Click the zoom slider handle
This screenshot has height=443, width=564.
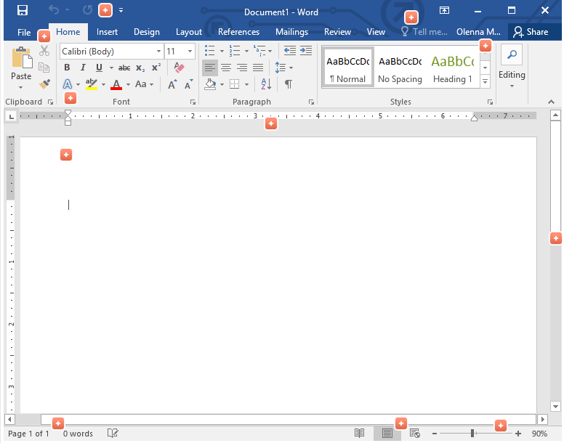[x=472, y=434]
